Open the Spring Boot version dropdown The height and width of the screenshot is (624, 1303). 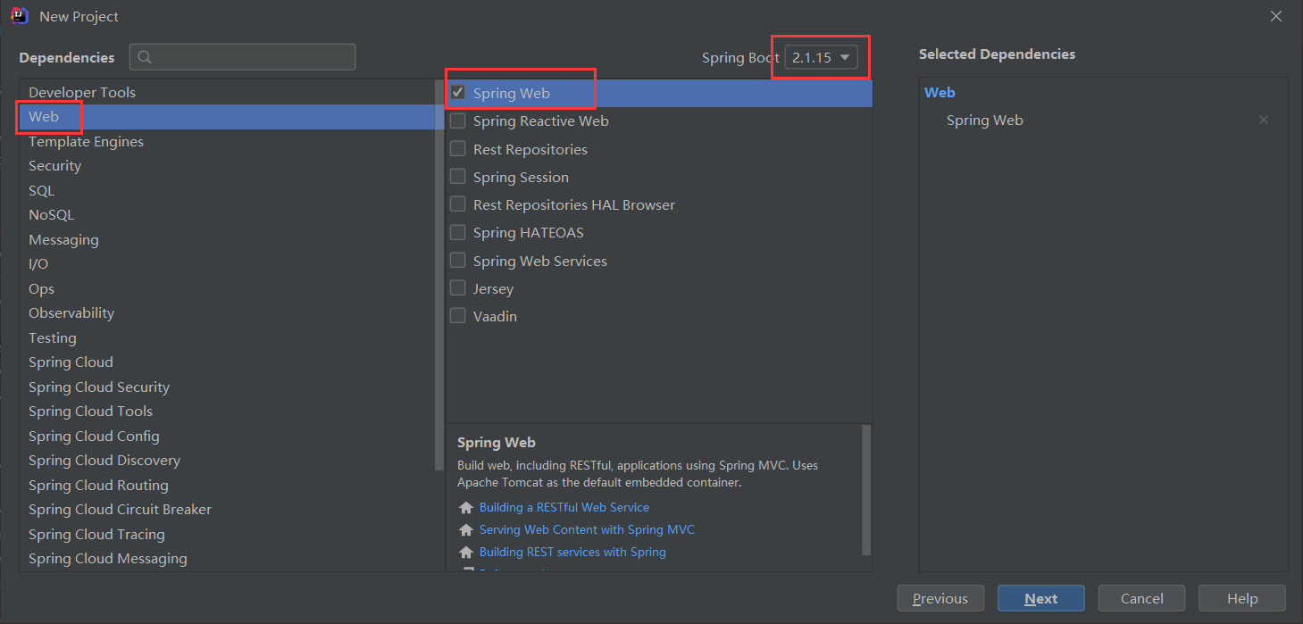(x=822, y=57)
